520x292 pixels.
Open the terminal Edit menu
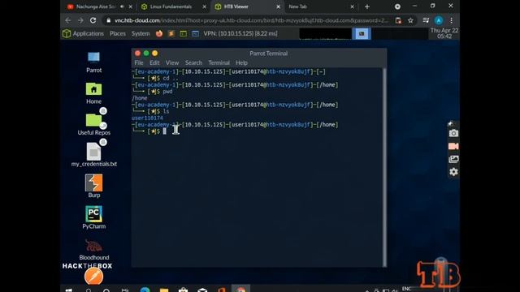tap(154, 62)
